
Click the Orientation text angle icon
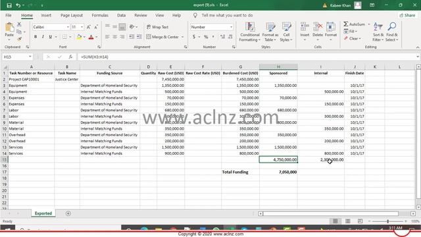132,27
